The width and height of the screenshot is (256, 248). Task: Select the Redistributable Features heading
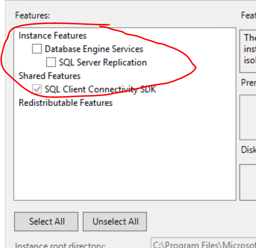coord(66,103)
